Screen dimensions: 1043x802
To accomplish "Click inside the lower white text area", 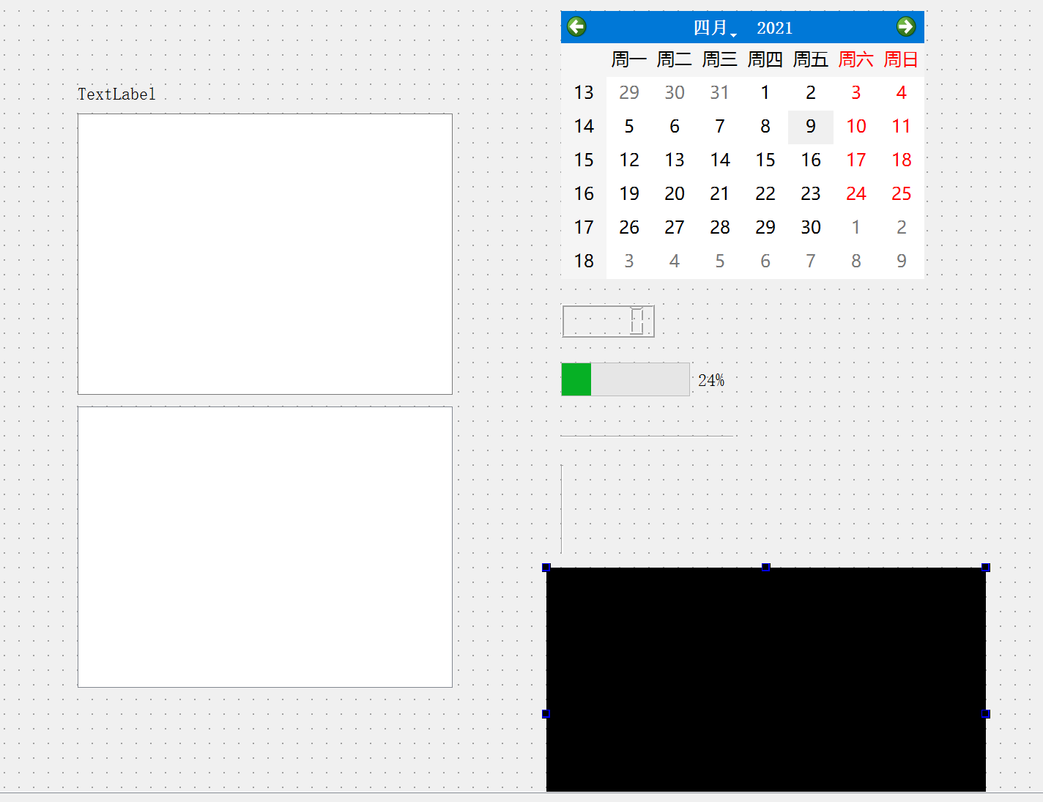I will coord(264,546).
